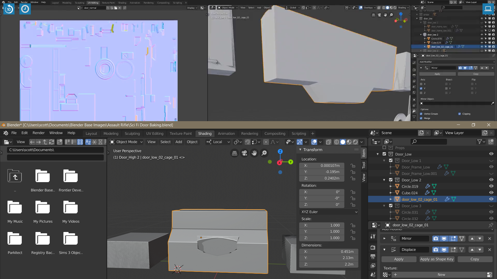Open the Render menu

click(x=39, y=133)
